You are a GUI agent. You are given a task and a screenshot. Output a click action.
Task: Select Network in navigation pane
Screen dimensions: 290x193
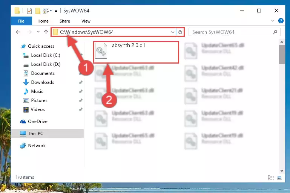[x=37, y=146]
